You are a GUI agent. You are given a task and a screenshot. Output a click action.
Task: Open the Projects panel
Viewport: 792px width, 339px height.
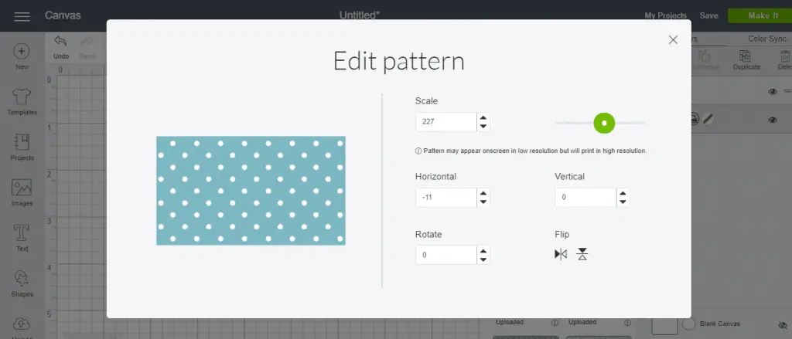[x=22, y=147]
